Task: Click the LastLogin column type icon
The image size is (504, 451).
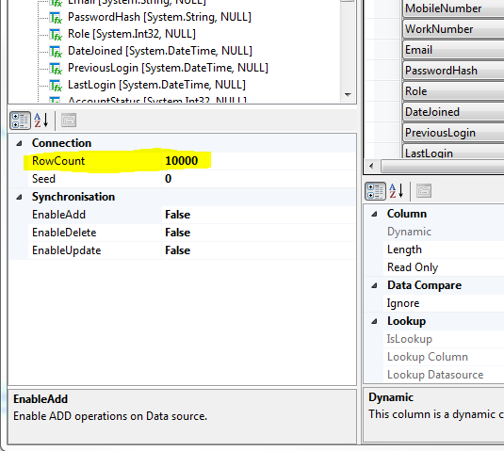Action: click(x=56, y=86)
